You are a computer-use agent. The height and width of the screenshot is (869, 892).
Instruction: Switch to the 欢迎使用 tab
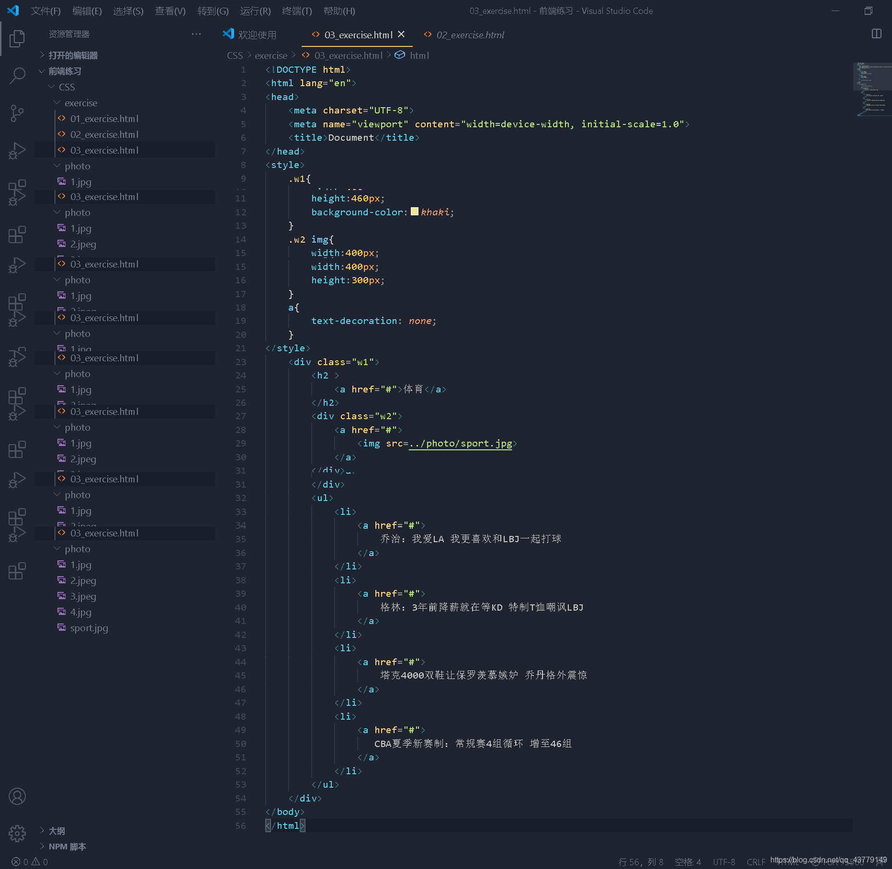[250, 34]
